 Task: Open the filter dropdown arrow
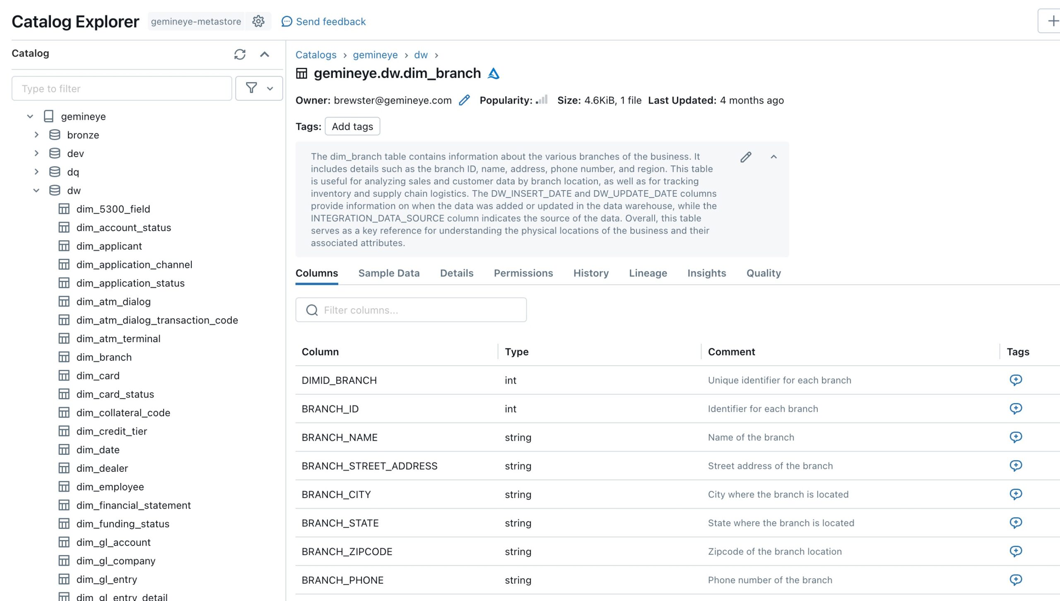271,88
